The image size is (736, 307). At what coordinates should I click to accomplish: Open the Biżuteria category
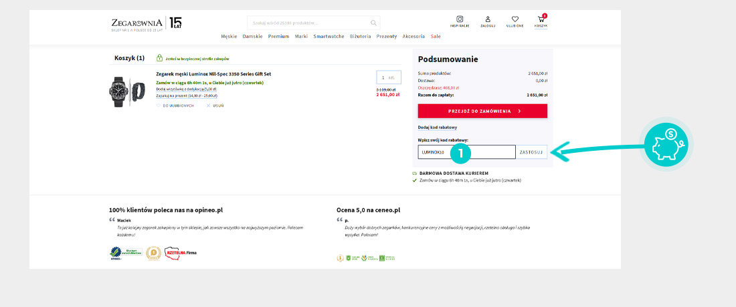click(x=361, y=37)
